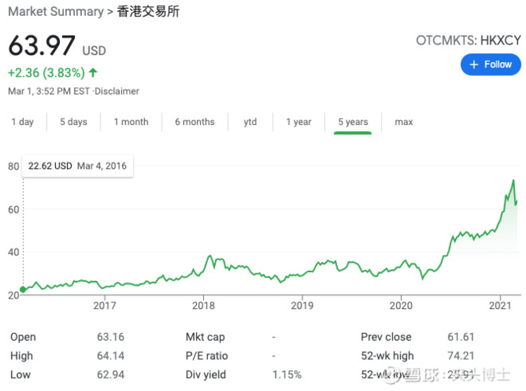Click the Div yield value 1.15%
This screenshot has height=391, width=526.
(x=287, y=374)
